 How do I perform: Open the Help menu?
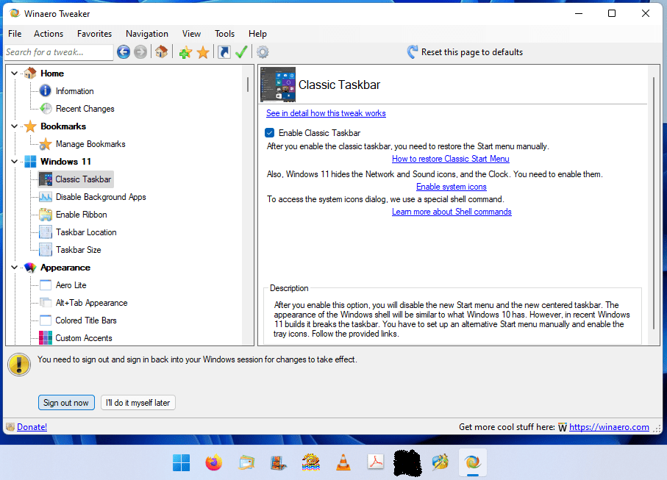coord(258,34)
